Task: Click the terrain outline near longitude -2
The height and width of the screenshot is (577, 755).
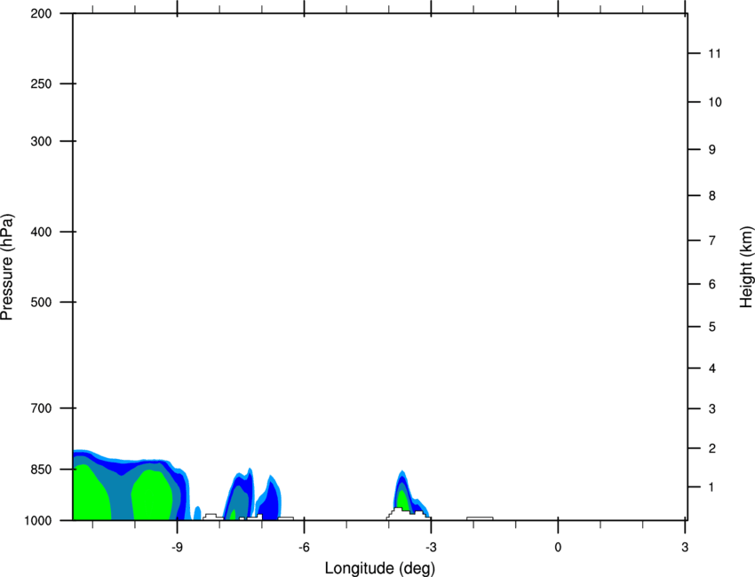Action: [480, 518]
